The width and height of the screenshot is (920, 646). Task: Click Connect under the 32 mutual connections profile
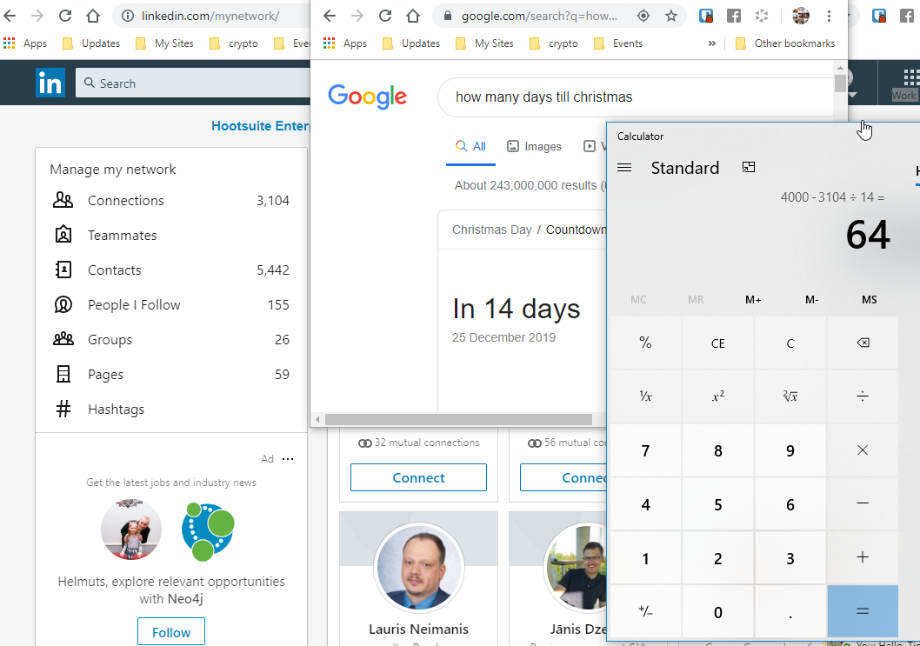click(x=418, y=476)
